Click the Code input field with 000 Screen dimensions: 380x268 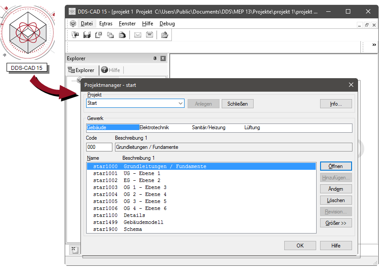click(99, 147)
